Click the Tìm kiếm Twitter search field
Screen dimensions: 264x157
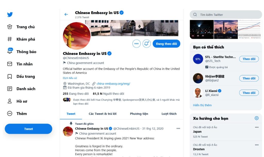pyautogui.click(x=226, y=15)
